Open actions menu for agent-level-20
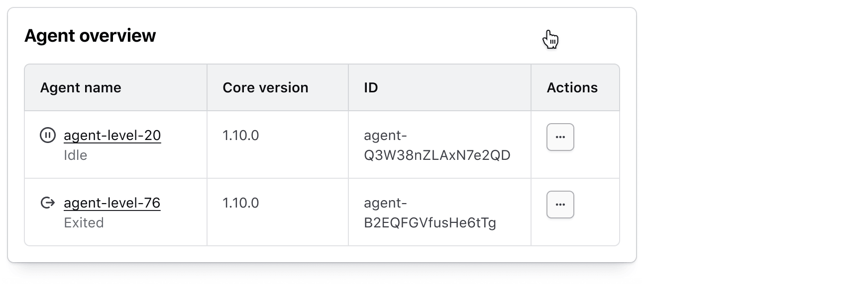The image size is (859, 284). (560, 137)
